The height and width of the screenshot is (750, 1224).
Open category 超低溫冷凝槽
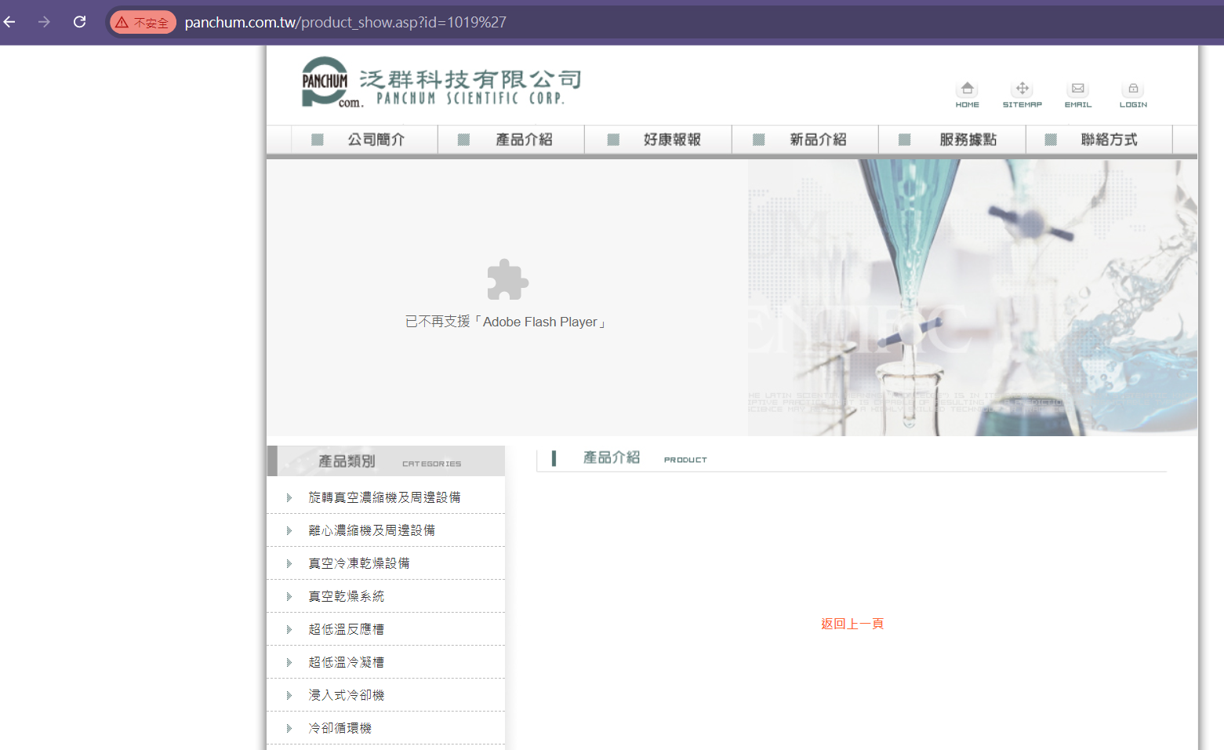pyautogui.click(x=347, y=662)
